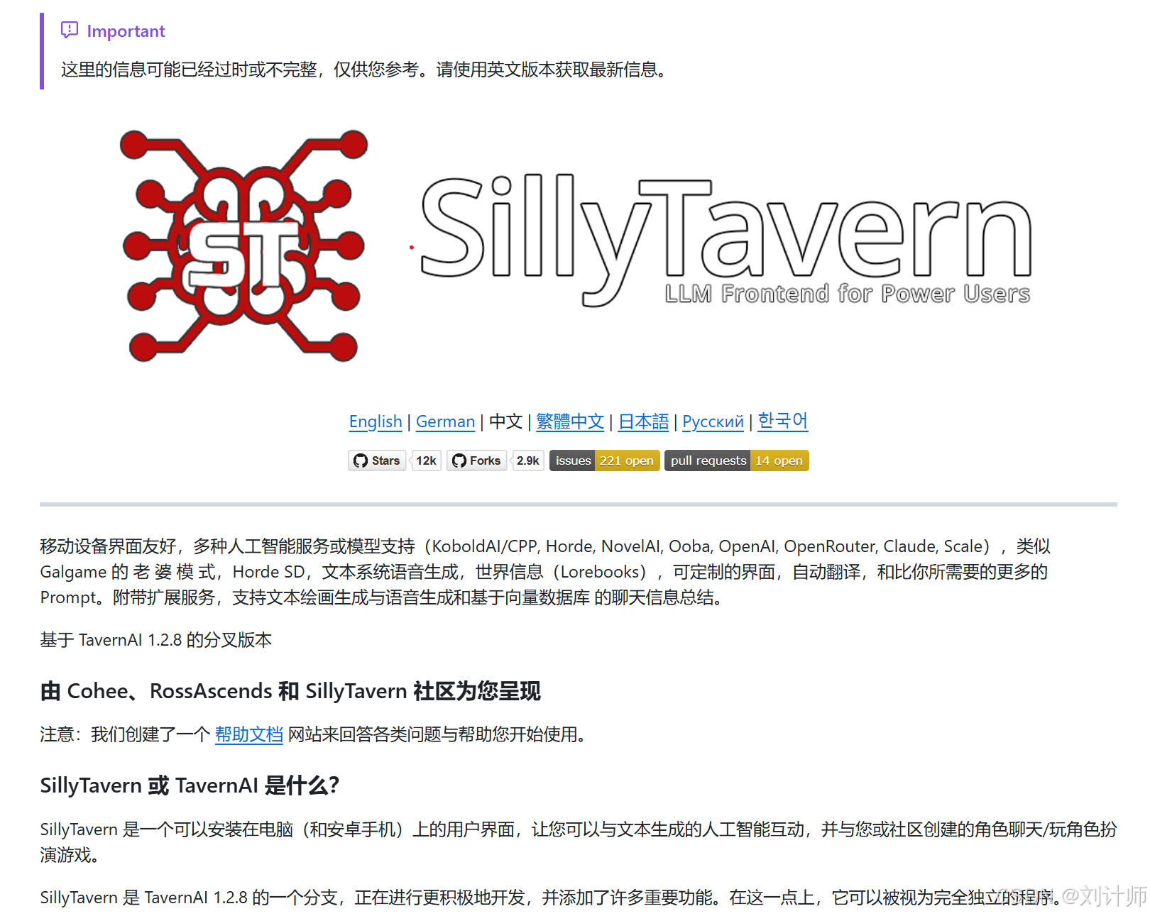Open the German translation link
The width and height of the screenshot is (1150, 916).
(445, 421)
